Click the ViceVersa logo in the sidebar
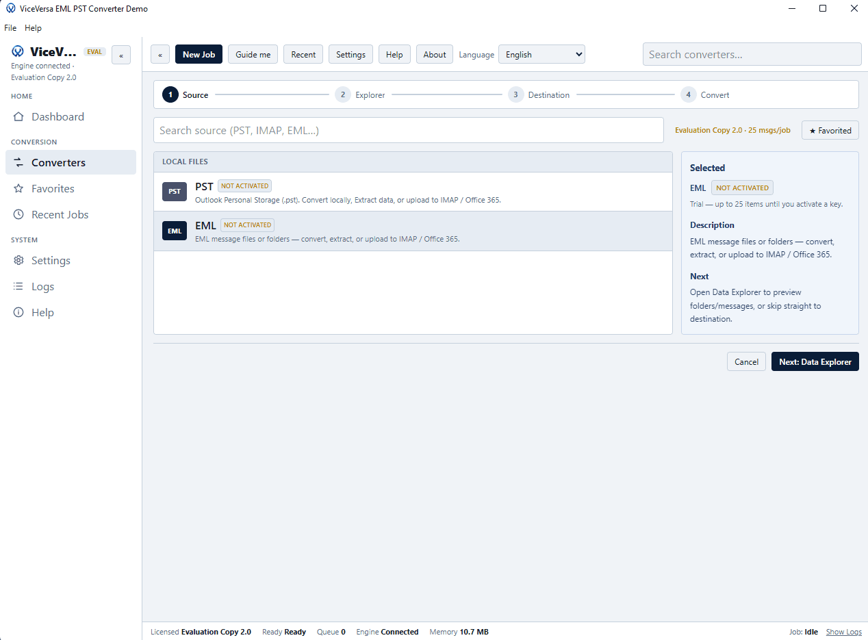 click(18, 51)
